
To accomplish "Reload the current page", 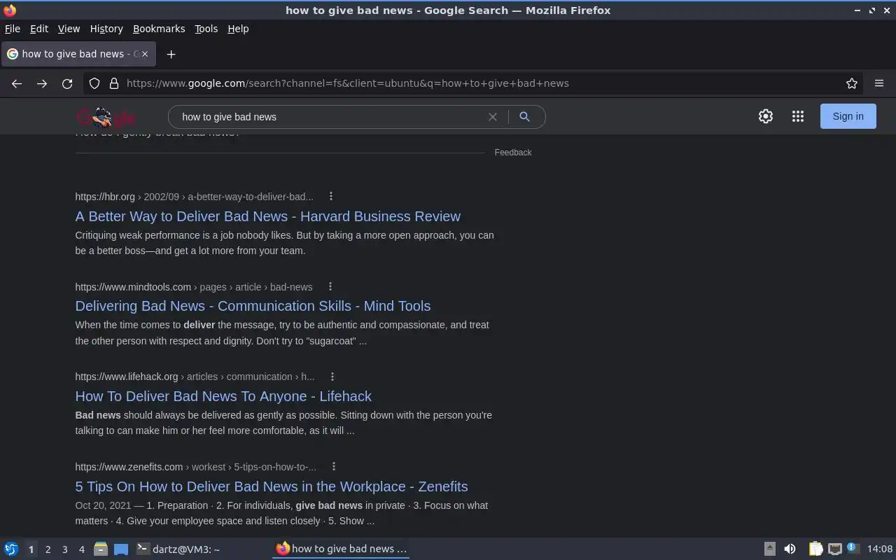I will 67,83.
